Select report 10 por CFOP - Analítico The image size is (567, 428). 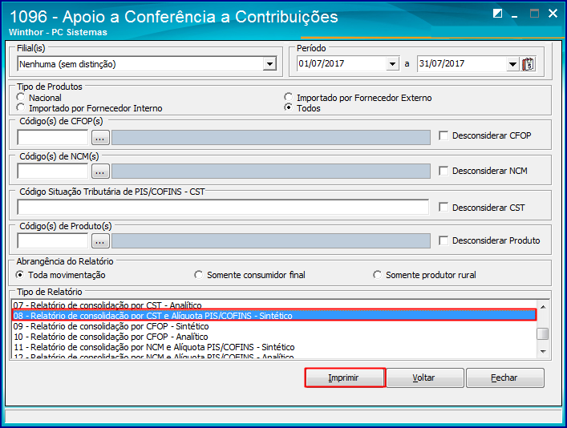click(x=273, y=337)
